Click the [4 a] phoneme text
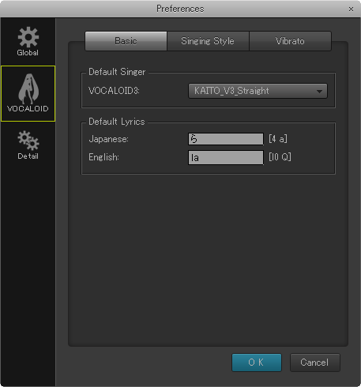Image resolution: width=361 pixels, height=387 pixels. (278, 139)
